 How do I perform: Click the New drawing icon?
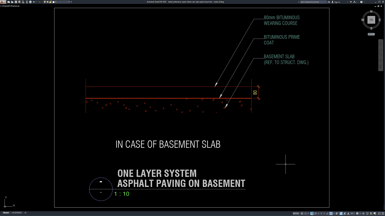(9, 2)
